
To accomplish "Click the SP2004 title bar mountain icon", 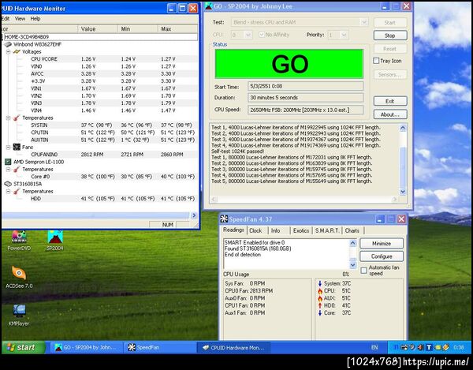I will (208, 6).
